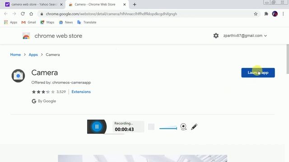Expand the zparthiv87@gmail.com account dropdown
Viewport: 289px width, 162px height.
[245, 36]
